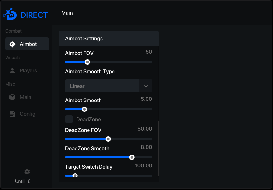Click the Untill: 6 status label
The width and height of the screenshot is (273, 190).
click(x=23, y=181)
